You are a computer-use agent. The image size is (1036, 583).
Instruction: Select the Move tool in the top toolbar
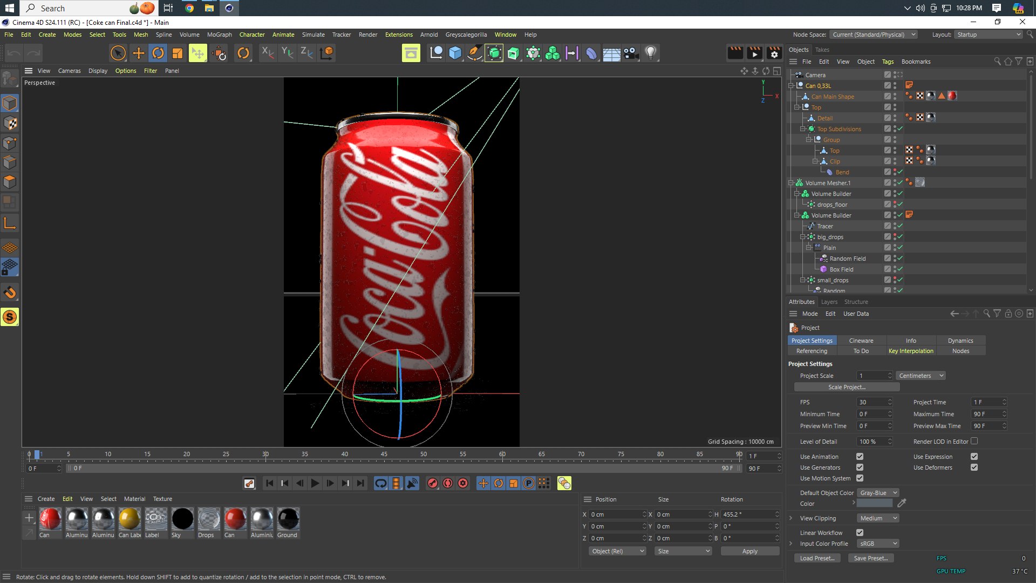(138, 53)
